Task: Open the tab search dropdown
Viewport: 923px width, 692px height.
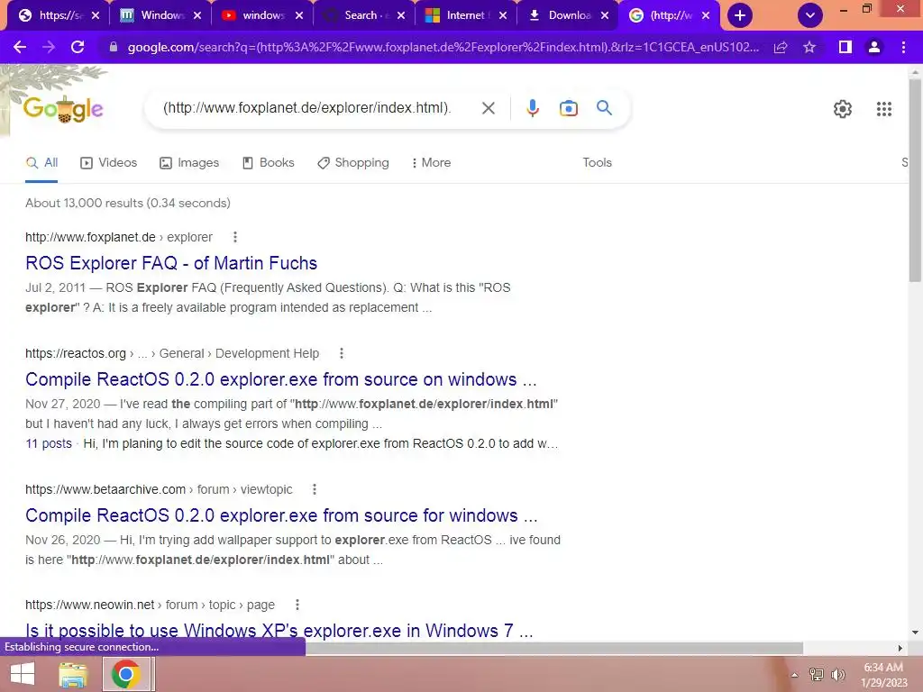Action: pos(810,15)
